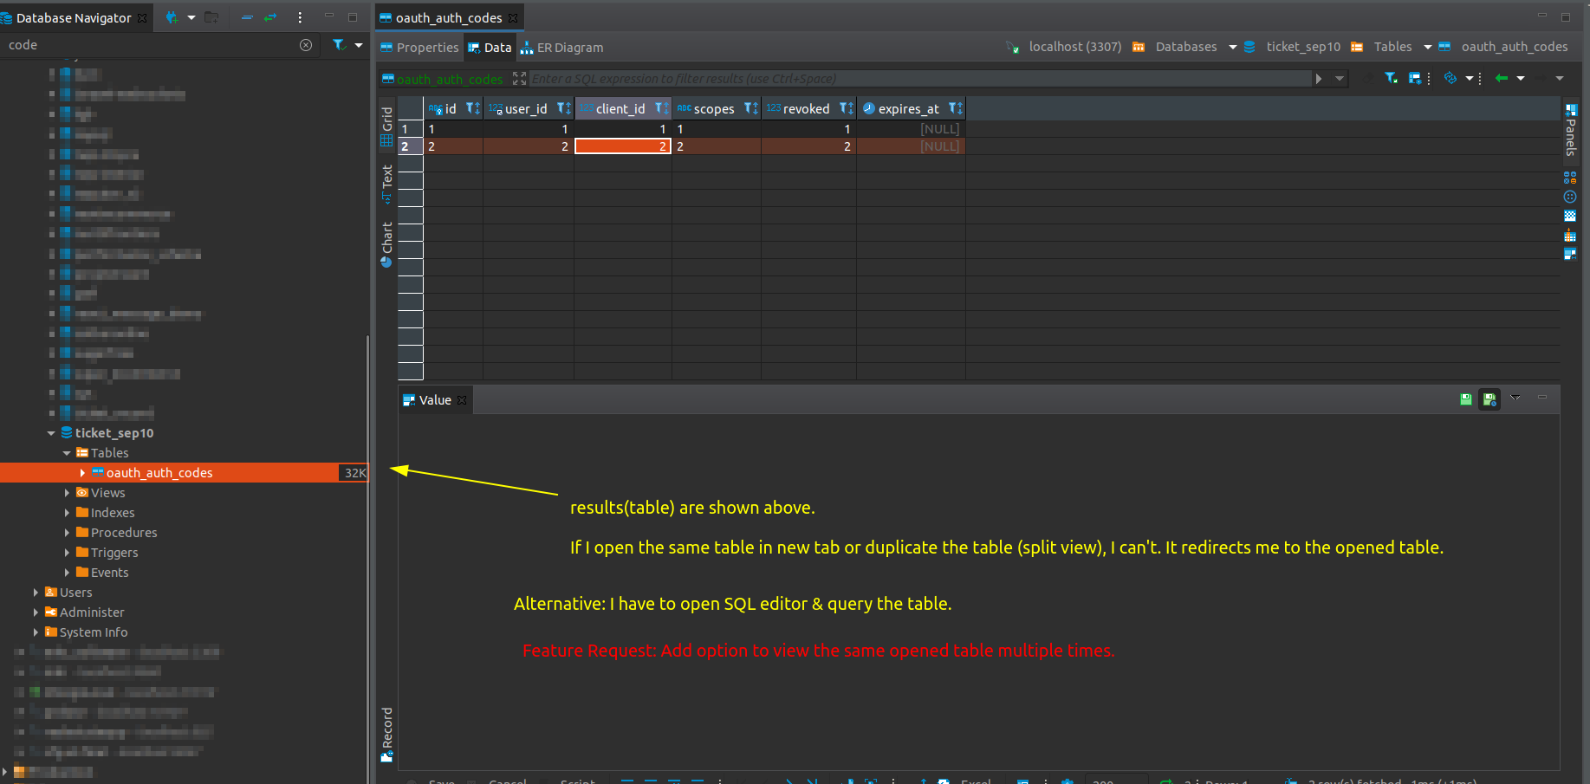The image size is (1590, 784).
Task: Select the Indexes folder
Action: 106,513
